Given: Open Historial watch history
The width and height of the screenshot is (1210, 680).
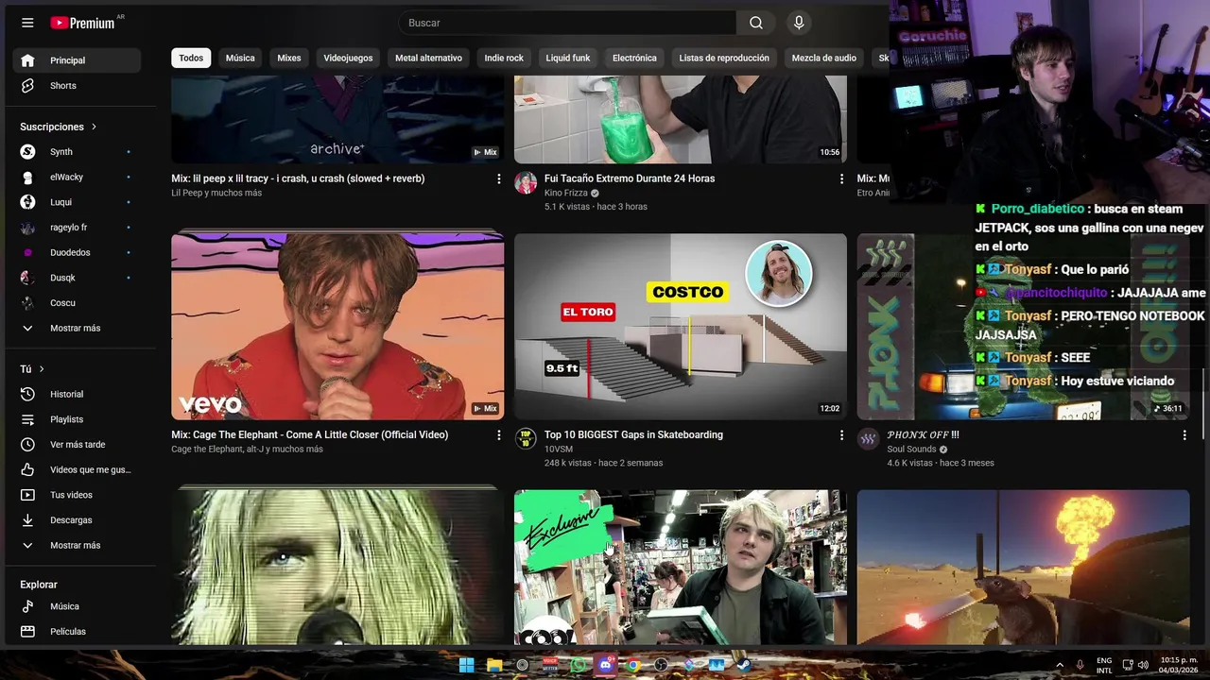Looking at the screenshot, I should (77, 394).
